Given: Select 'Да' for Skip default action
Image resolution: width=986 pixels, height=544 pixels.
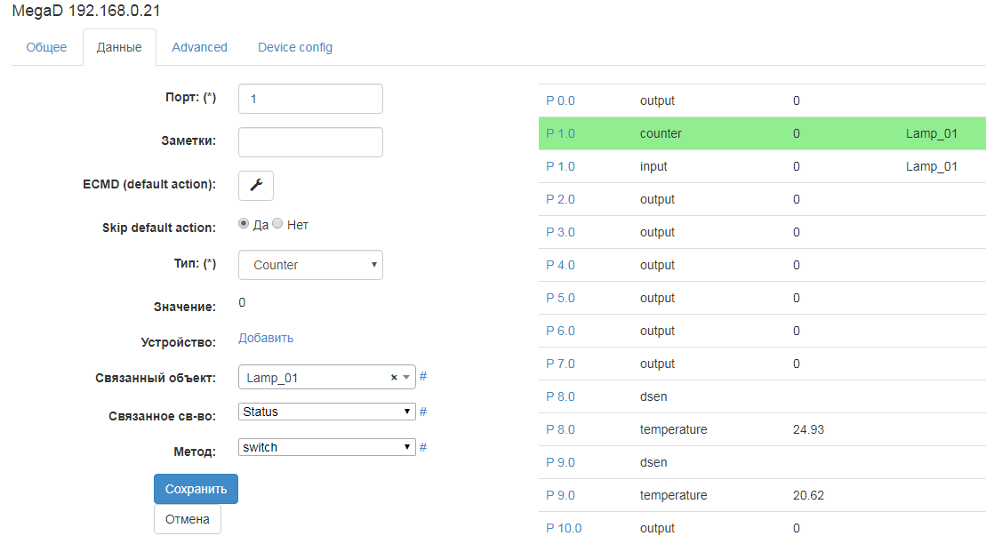Looking at the screenshot, I should point(244,225).
